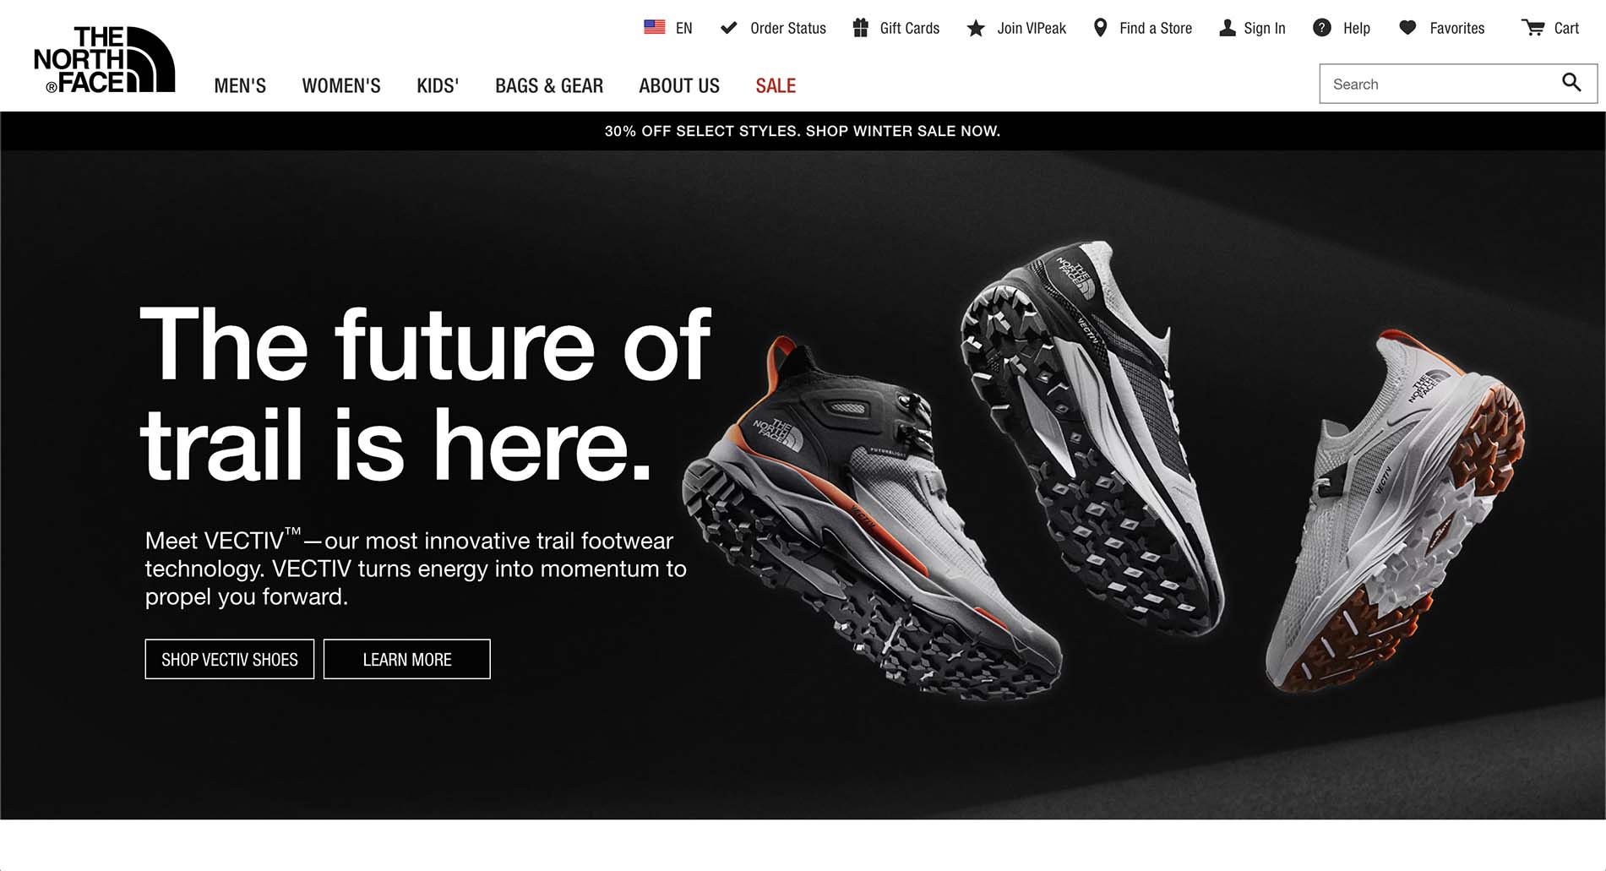Open the BAGS & GEAR menu
This screenshot has width=1606, height=871.
point(549,85)
